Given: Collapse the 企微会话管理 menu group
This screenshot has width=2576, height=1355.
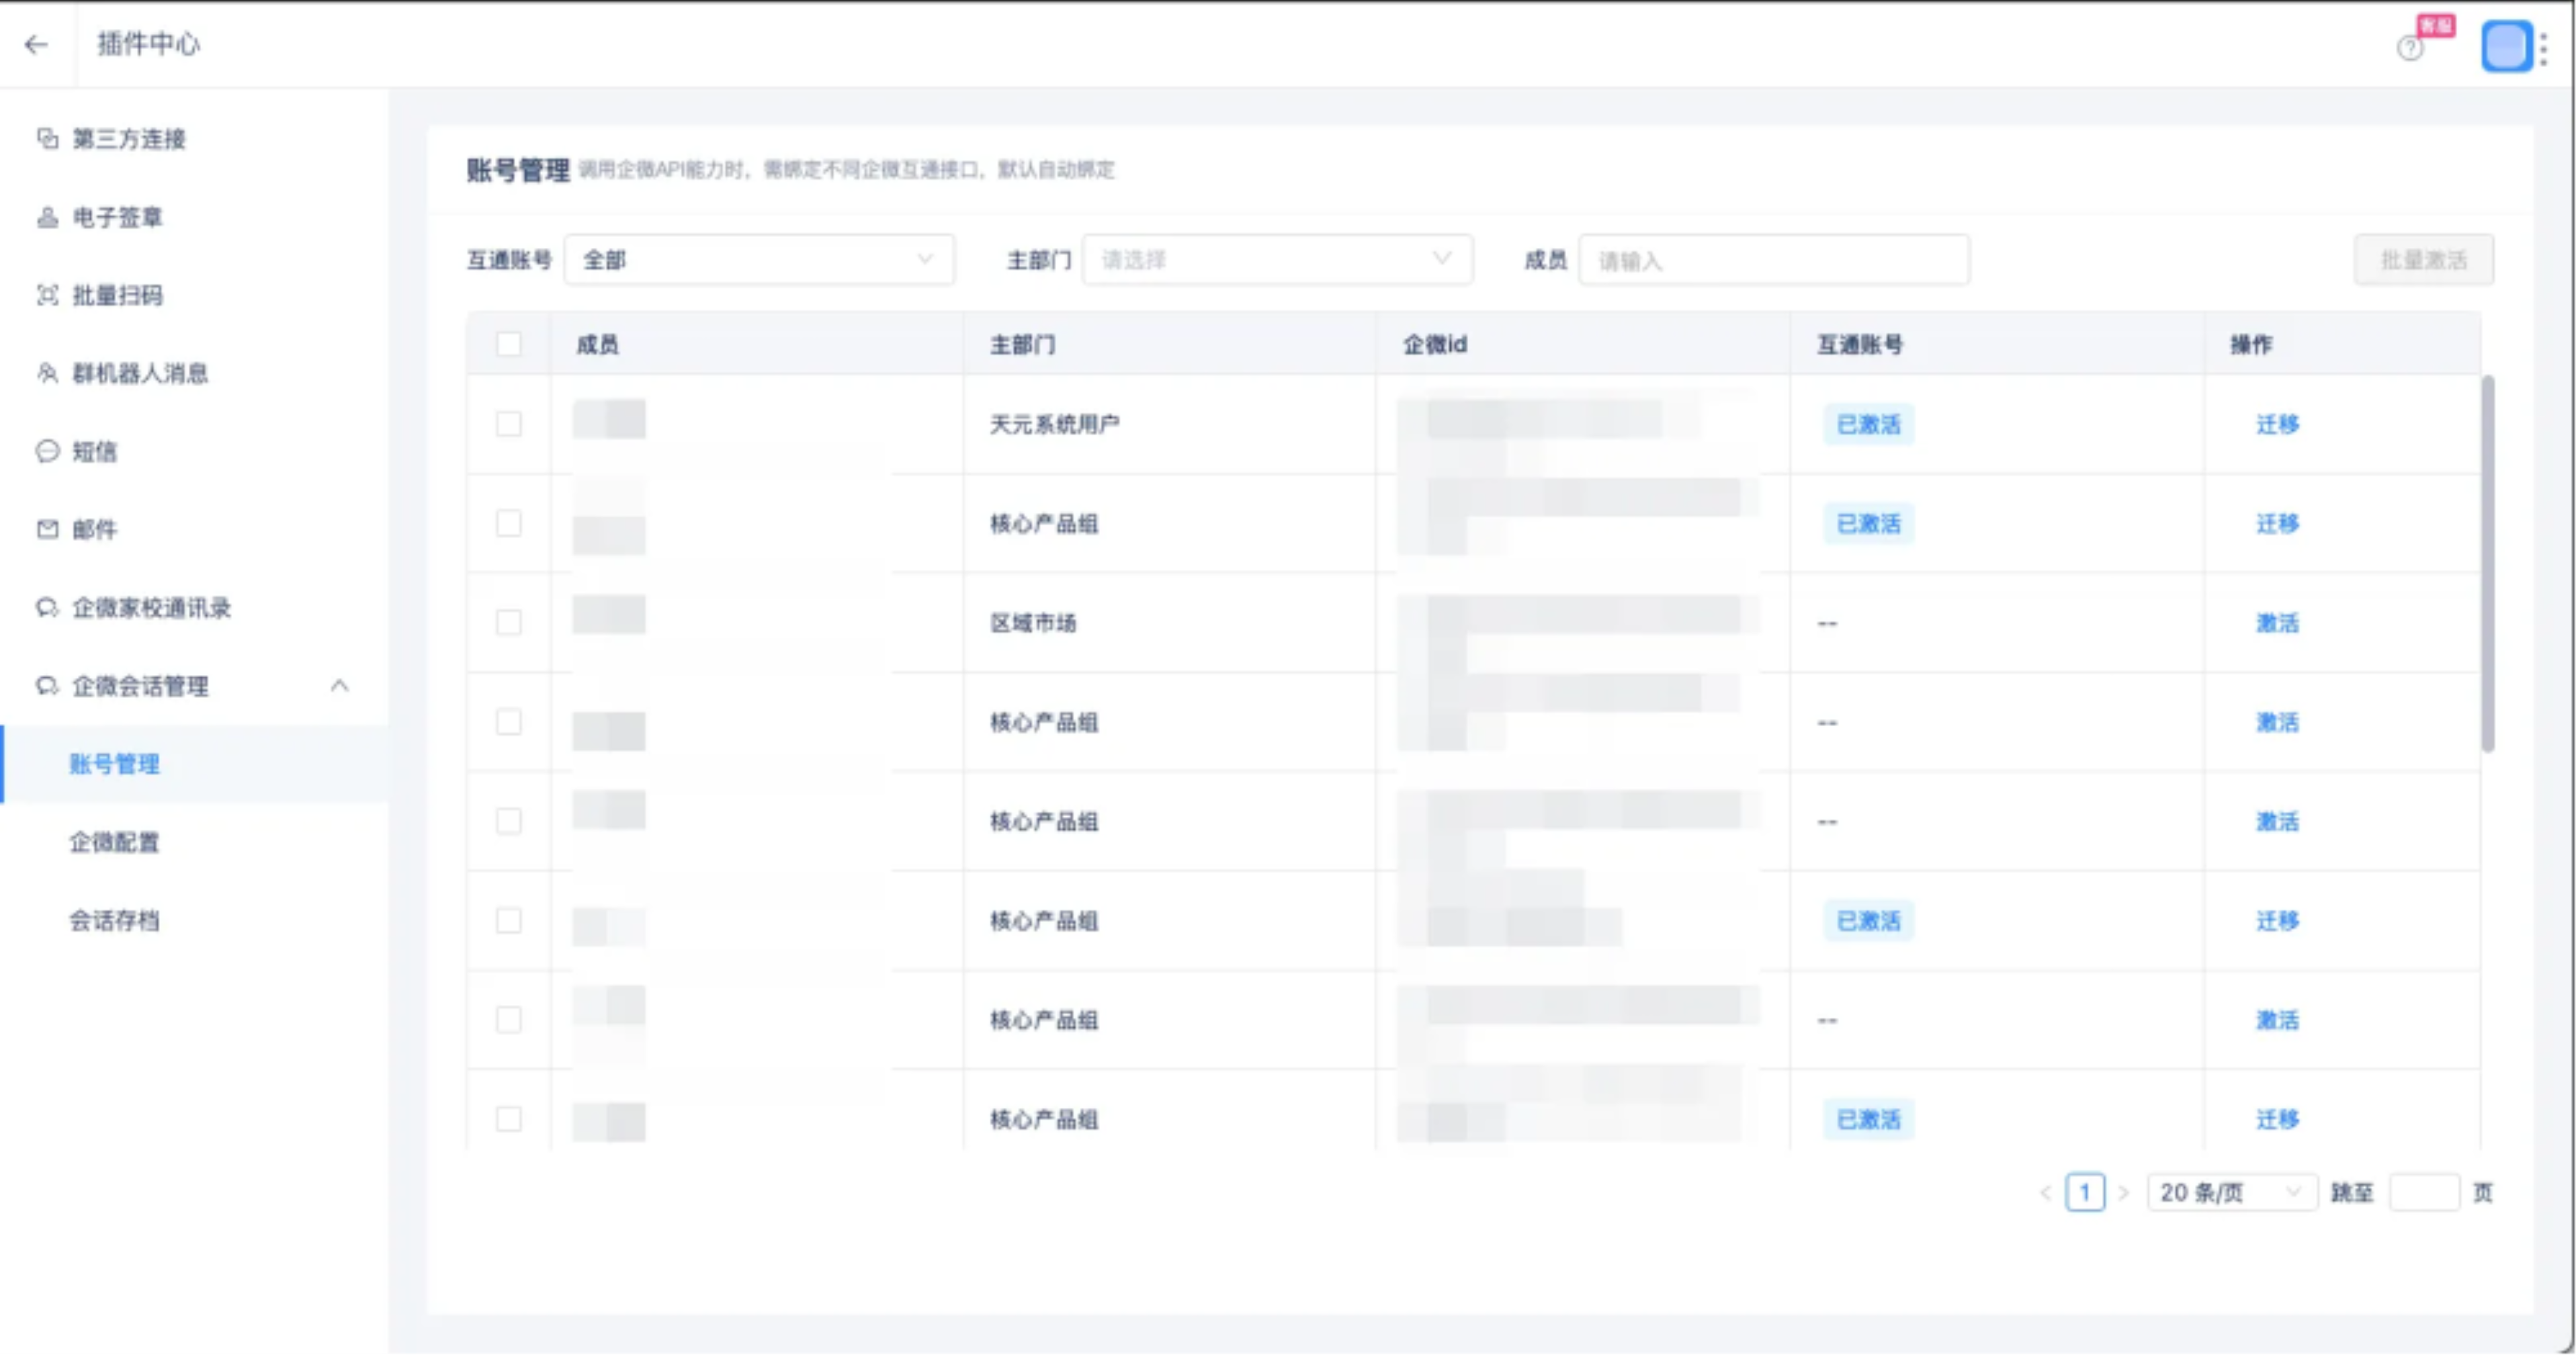Looking at the screenshot, I should [339, 686].
